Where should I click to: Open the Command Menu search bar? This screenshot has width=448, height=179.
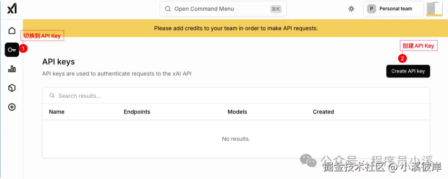(x=223, y=9)
